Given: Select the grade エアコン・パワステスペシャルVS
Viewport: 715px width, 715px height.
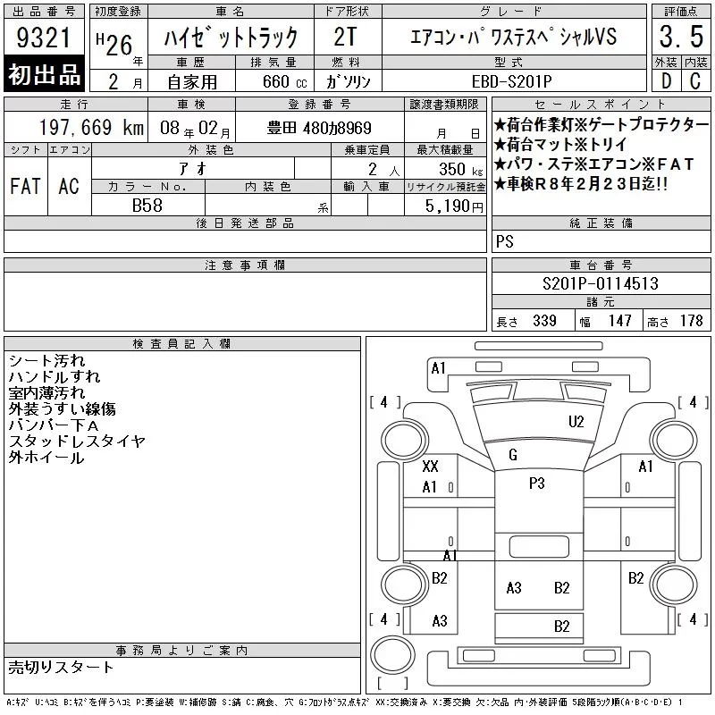Looking at the screenshot, I should click(x=513, y=38).
